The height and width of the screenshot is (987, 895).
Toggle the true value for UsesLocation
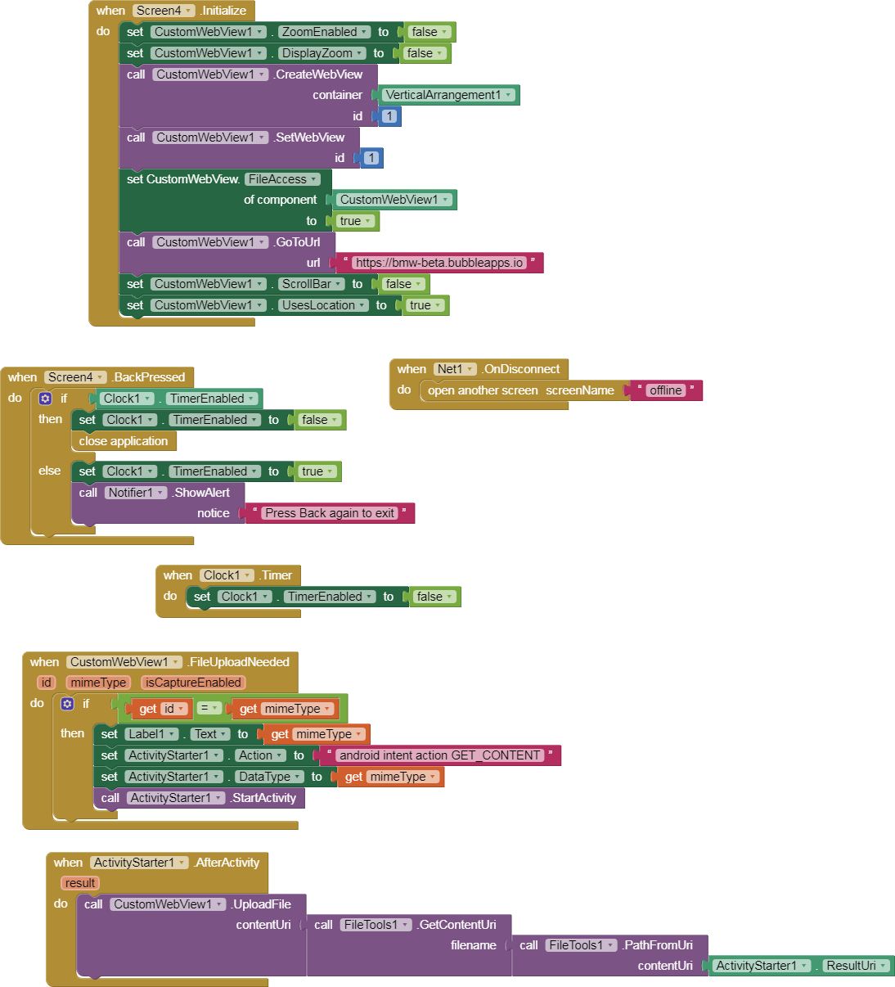425,305
